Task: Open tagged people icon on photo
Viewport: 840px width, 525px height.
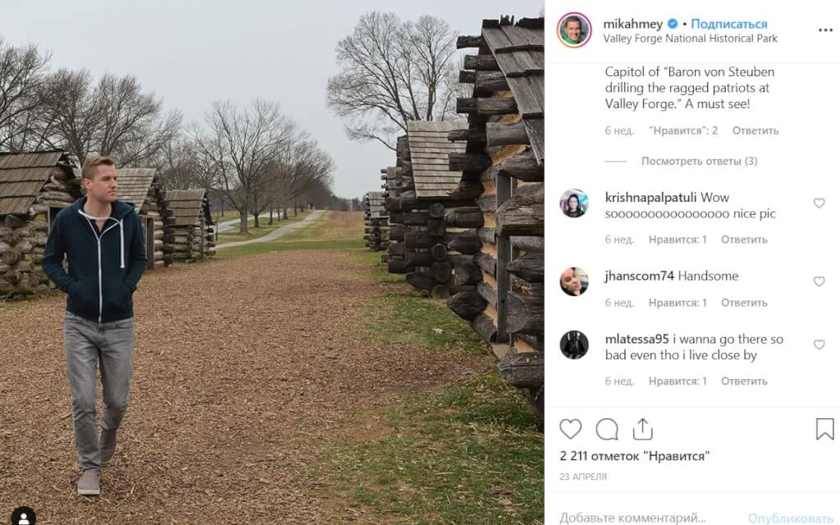Action: 24,517
